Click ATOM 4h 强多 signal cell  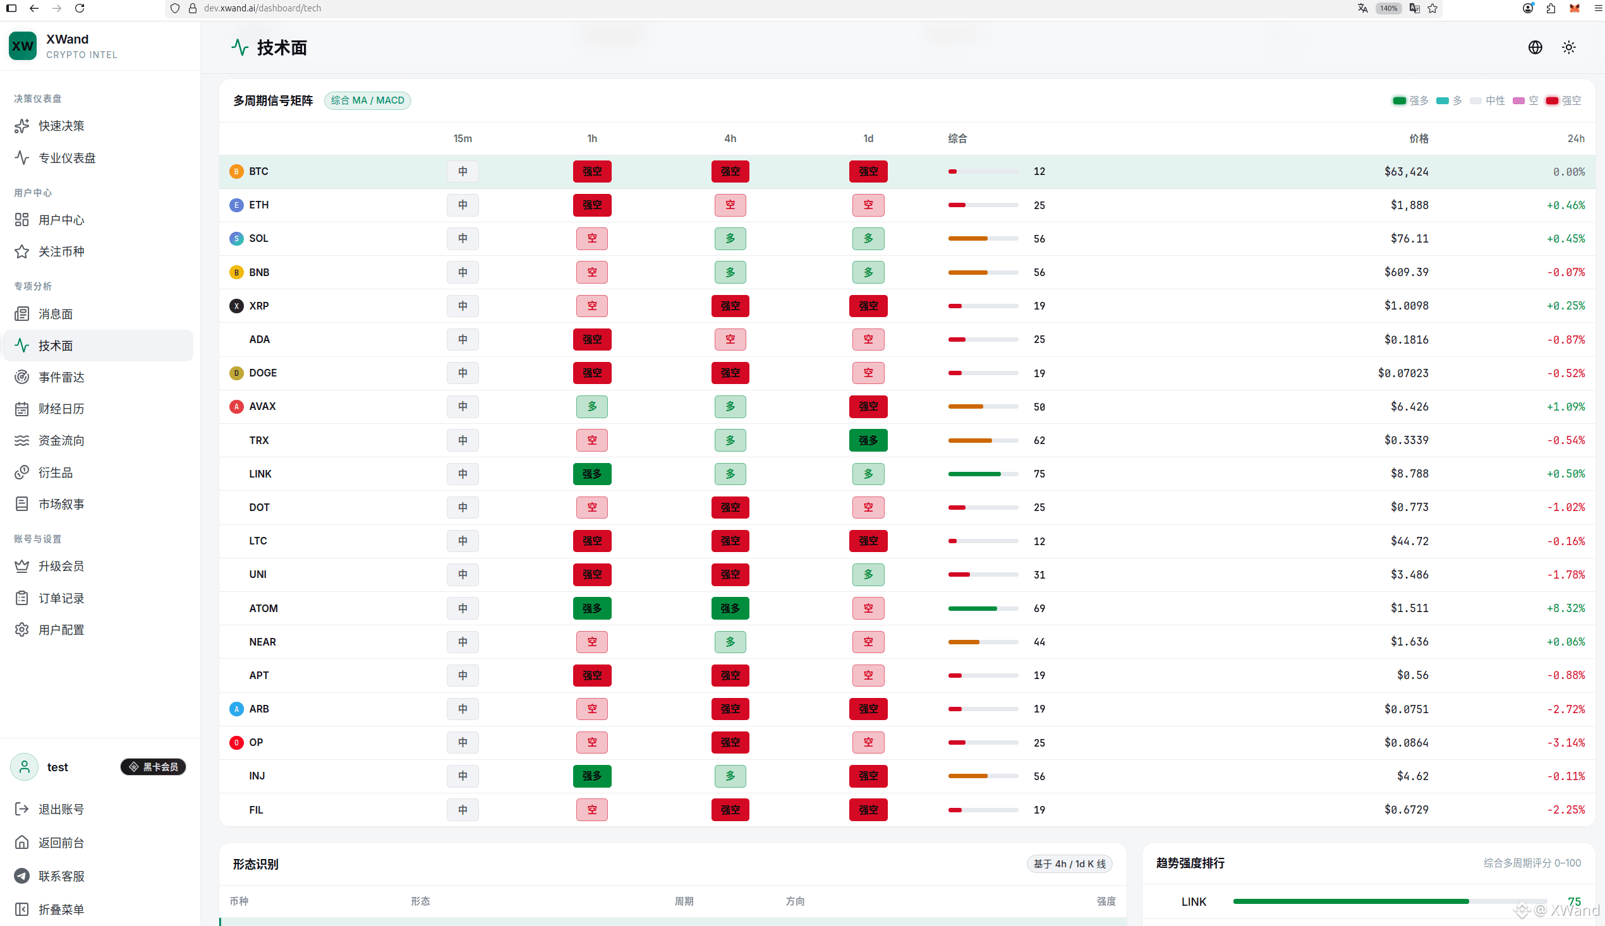coord(730,608)
